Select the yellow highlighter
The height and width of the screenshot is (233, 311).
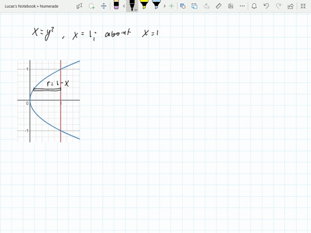pos(144,5)
